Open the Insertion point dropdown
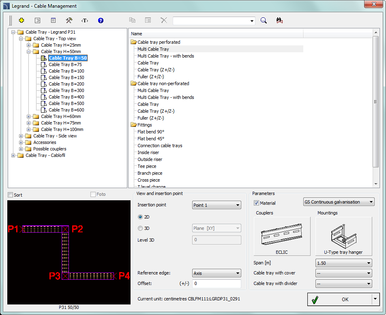 point(217,205)
